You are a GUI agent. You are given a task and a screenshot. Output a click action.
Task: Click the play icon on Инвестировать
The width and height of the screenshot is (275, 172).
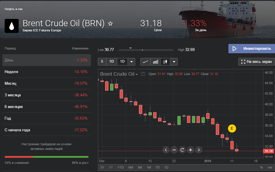click(235, 49)
